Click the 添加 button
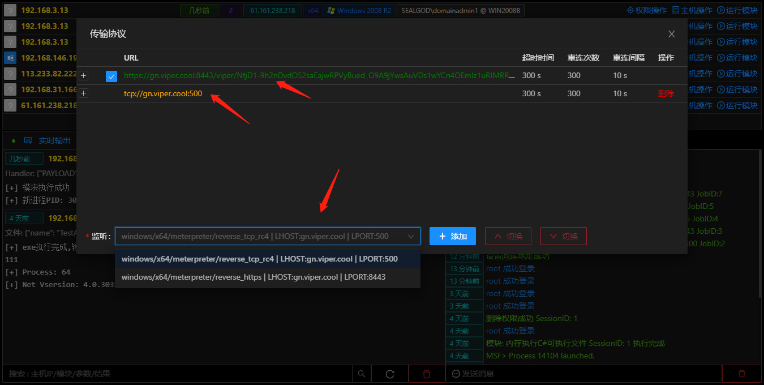This screenshot has width=764, height=385. click(453, 236)
